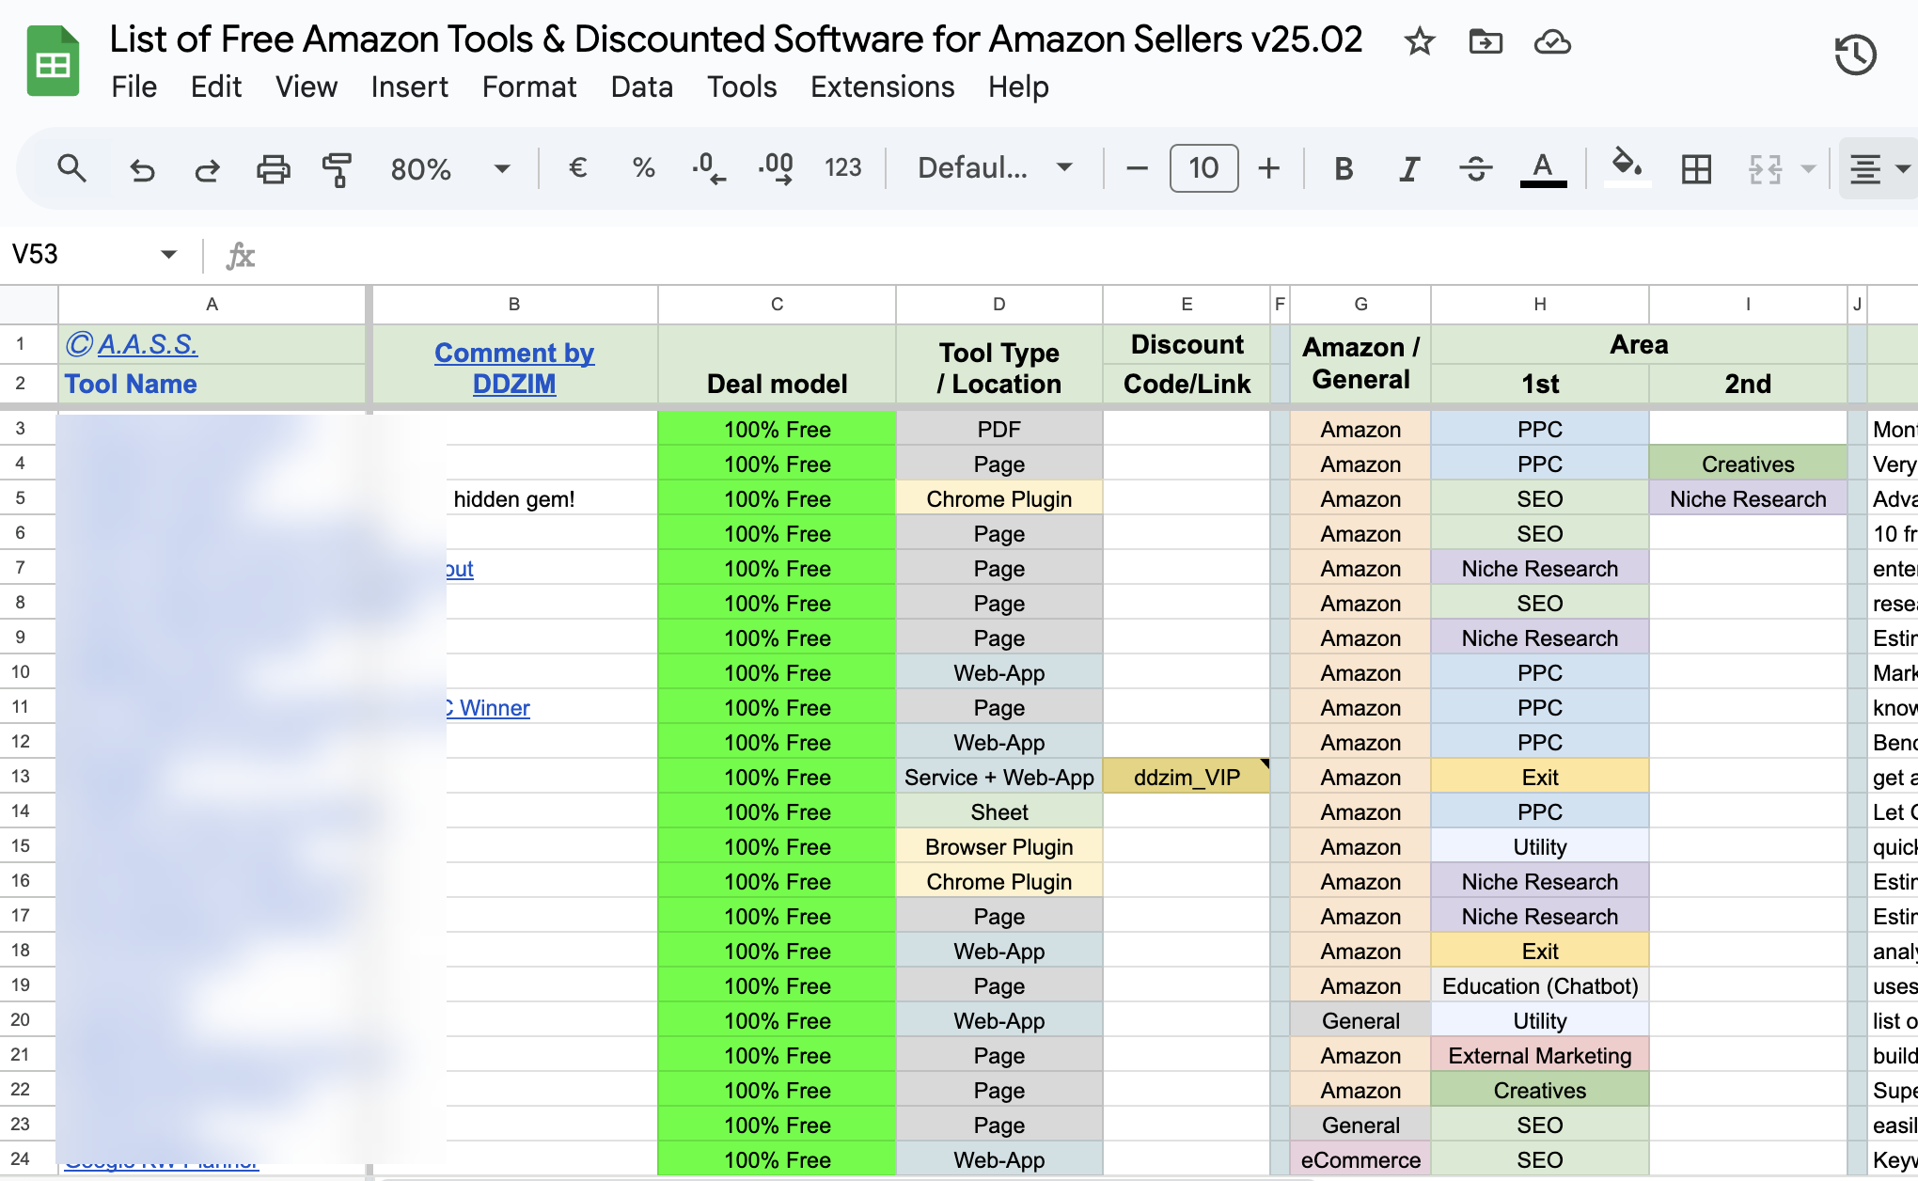
Task: Toggle bold formatting
Action: tap(1344, 169)
